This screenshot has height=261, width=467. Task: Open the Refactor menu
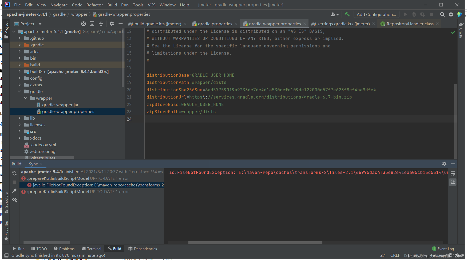(94, 5)
